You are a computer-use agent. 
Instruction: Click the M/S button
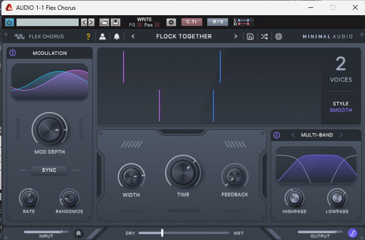(217, 22)
